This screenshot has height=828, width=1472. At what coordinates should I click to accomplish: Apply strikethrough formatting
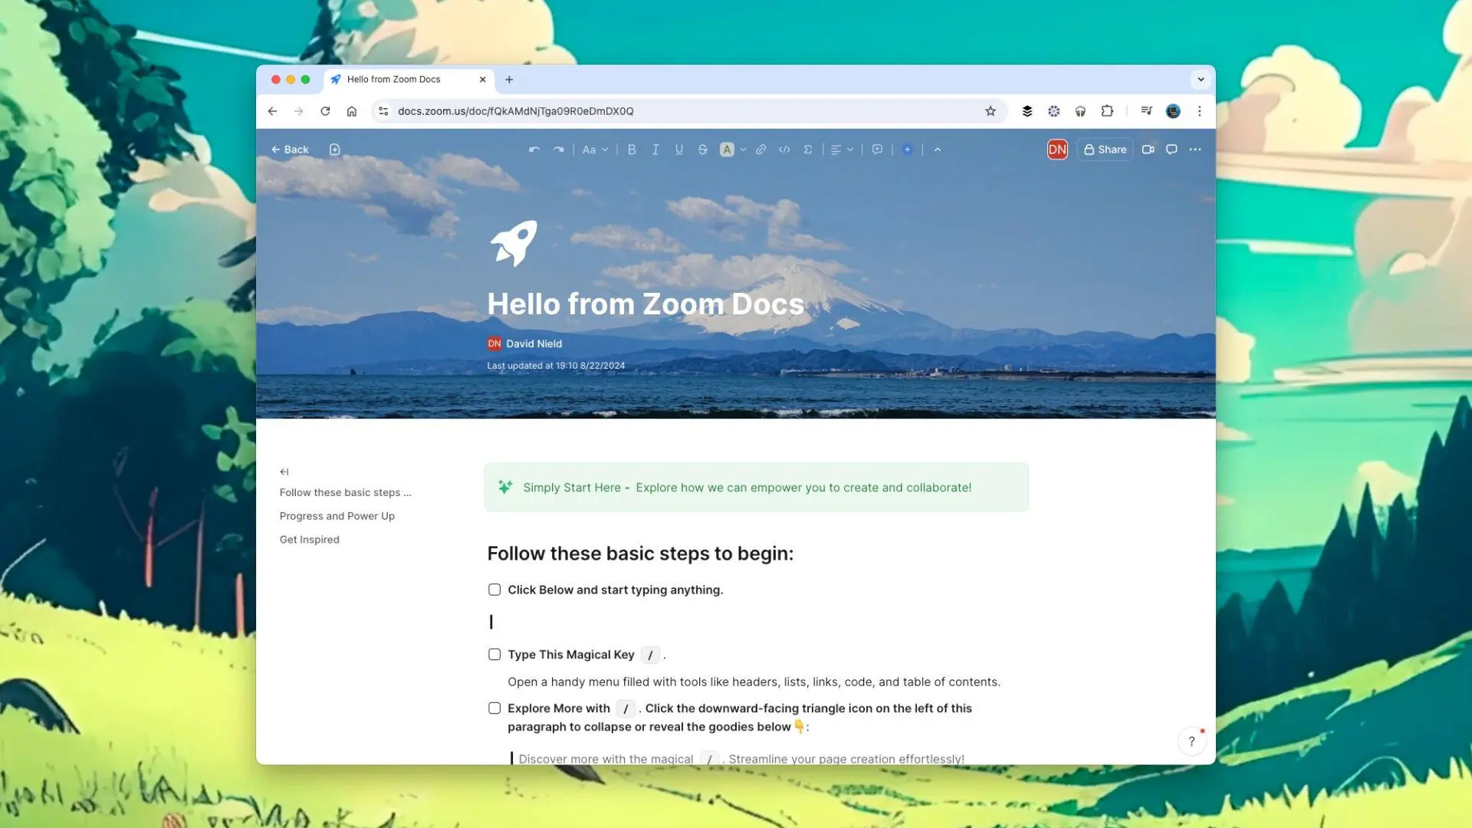[x=702, y=149]
